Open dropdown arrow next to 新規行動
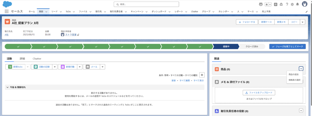The image size is (312, 116). pyautogui.click(x=80, y=67)
